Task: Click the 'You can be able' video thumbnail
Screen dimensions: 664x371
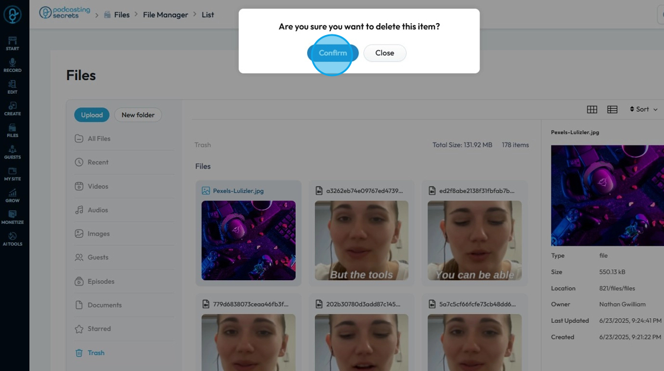Action: point(475,240)
